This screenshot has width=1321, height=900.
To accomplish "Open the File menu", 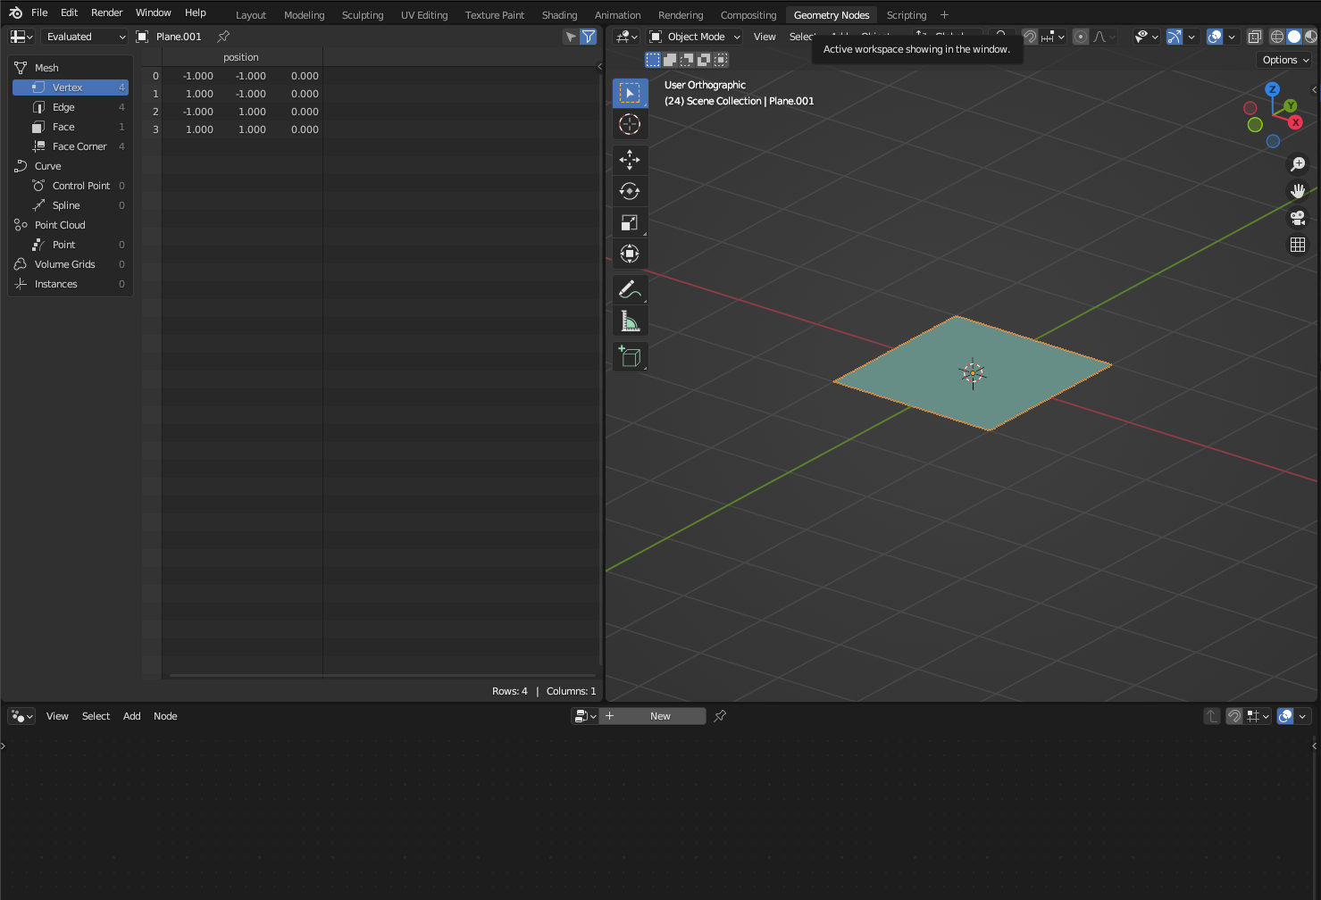I will click(x=39, y=12).
